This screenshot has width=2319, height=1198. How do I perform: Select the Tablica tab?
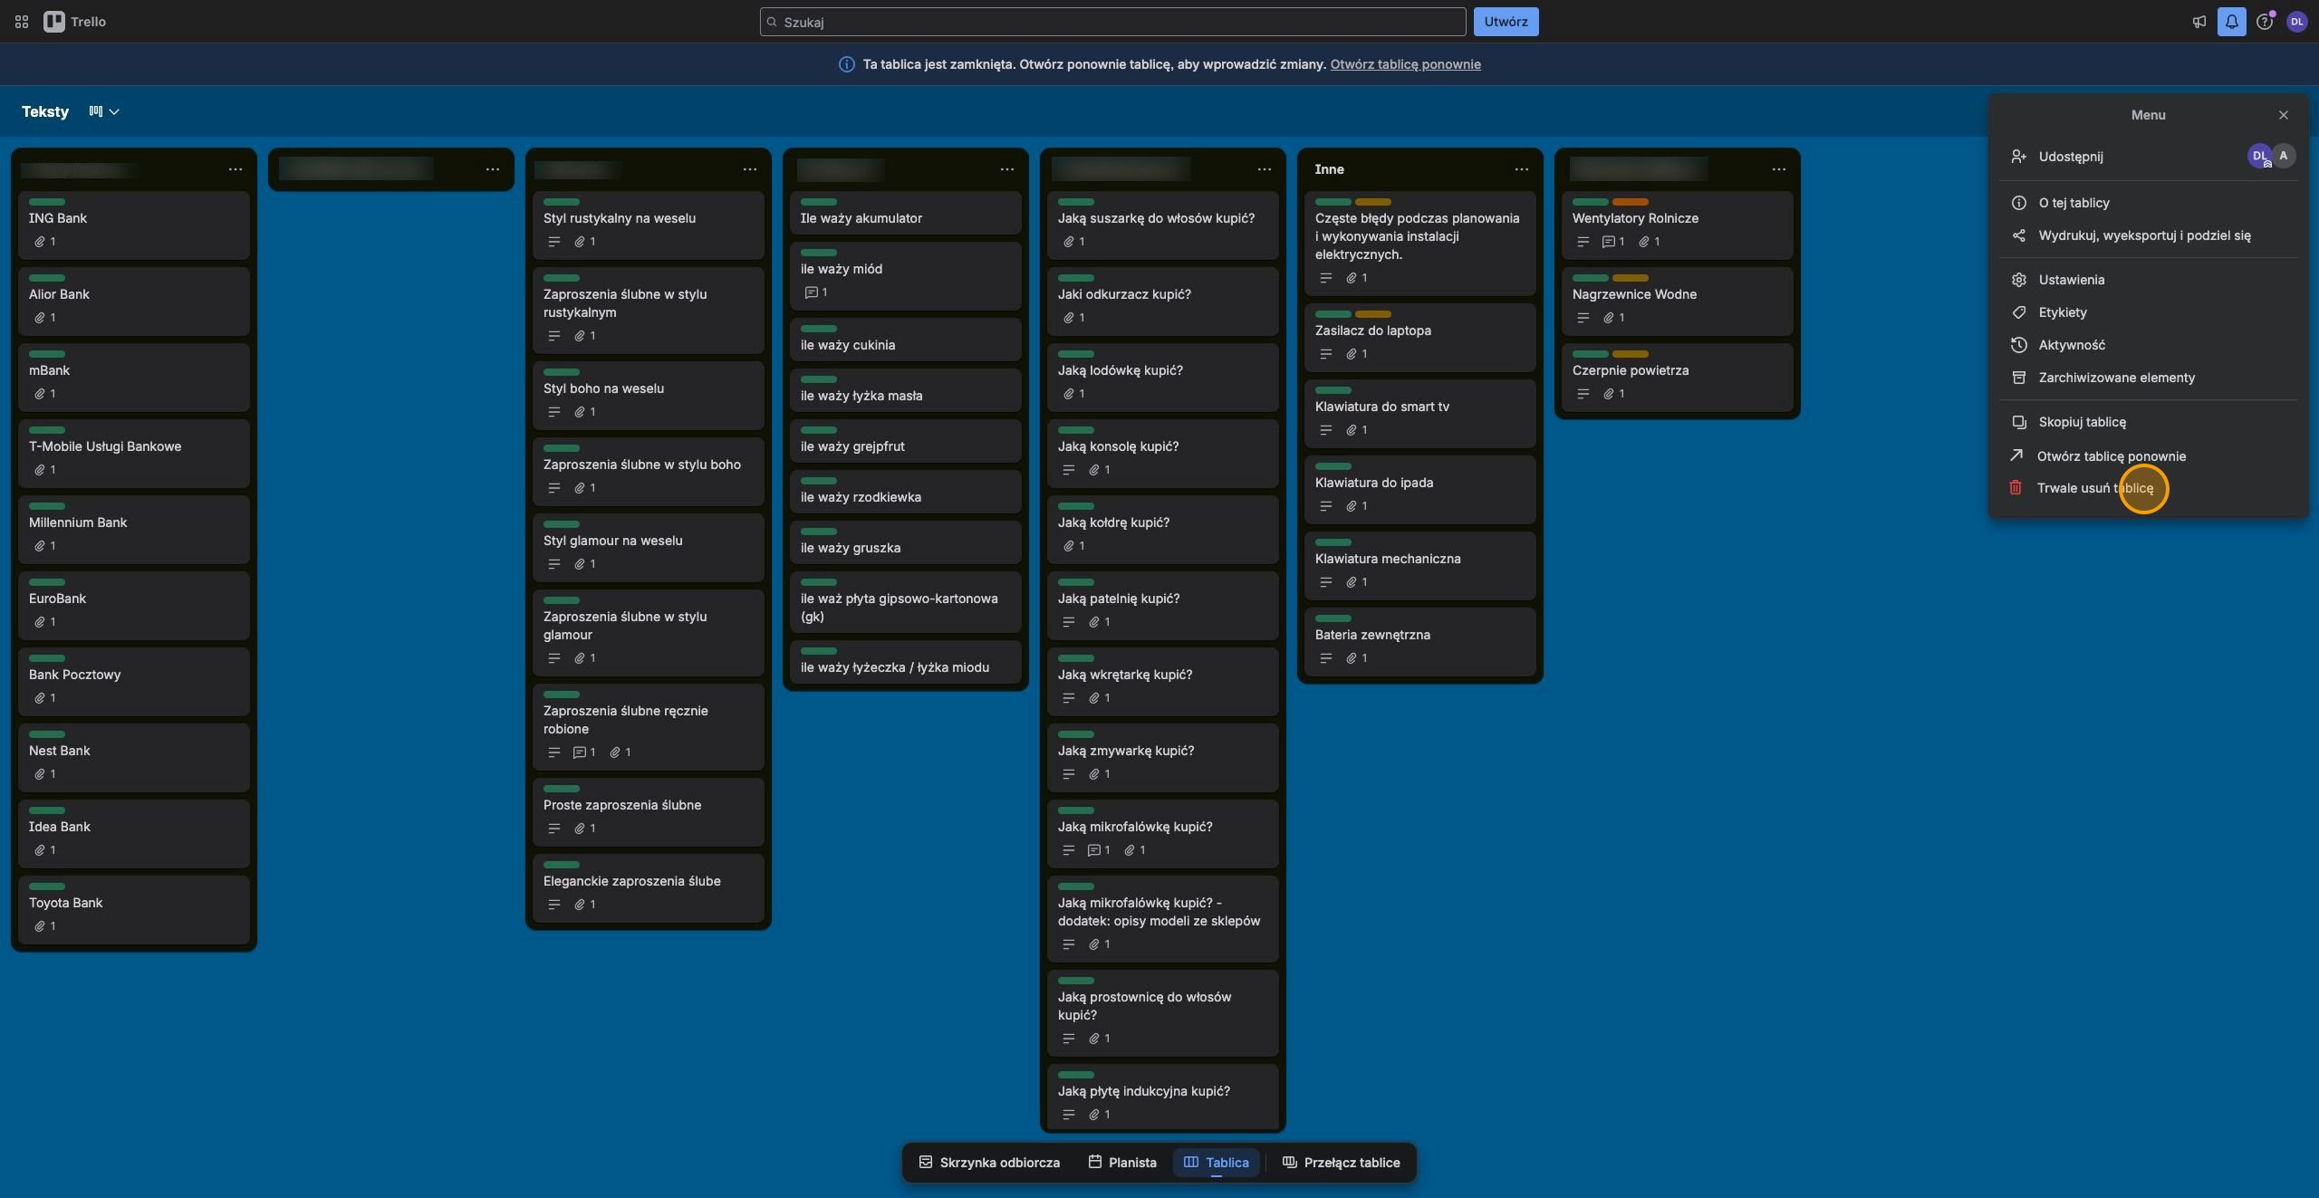[1216, 1163]
